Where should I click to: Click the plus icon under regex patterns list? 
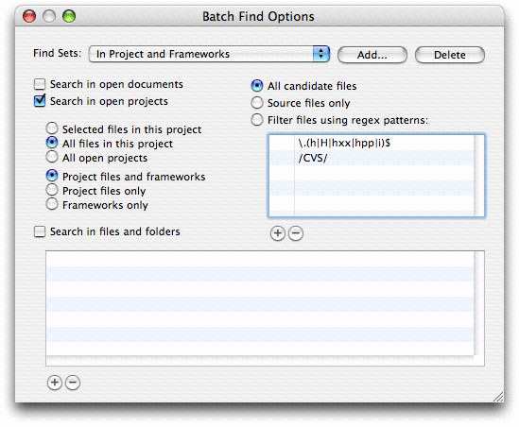[277, 233]
